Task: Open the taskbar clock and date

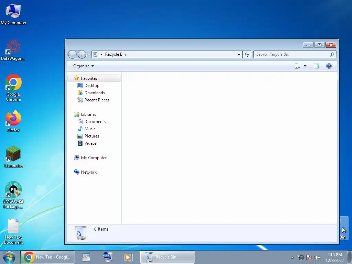Action: 334,257
